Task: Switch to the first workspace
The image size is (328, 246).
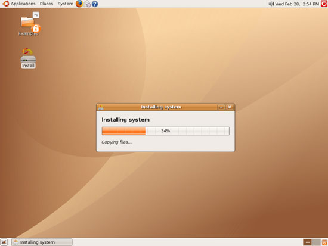Action: pos(307,242)
